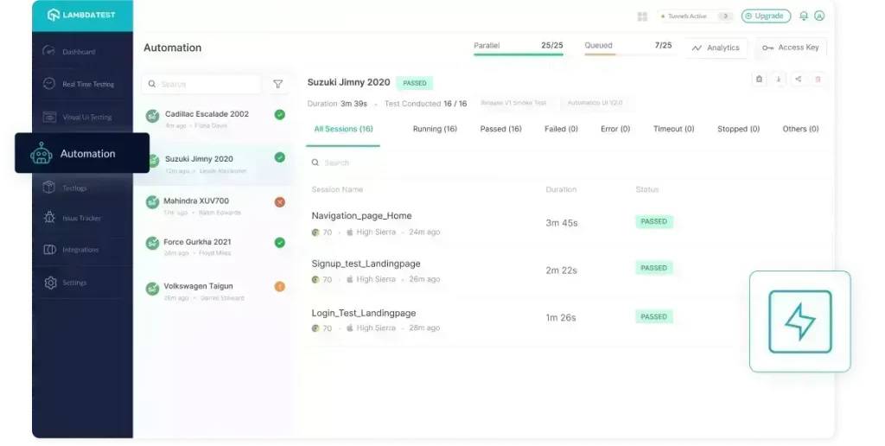Select the Volkswagen Taigun build

pyautogui.click(x=214, y=291)
